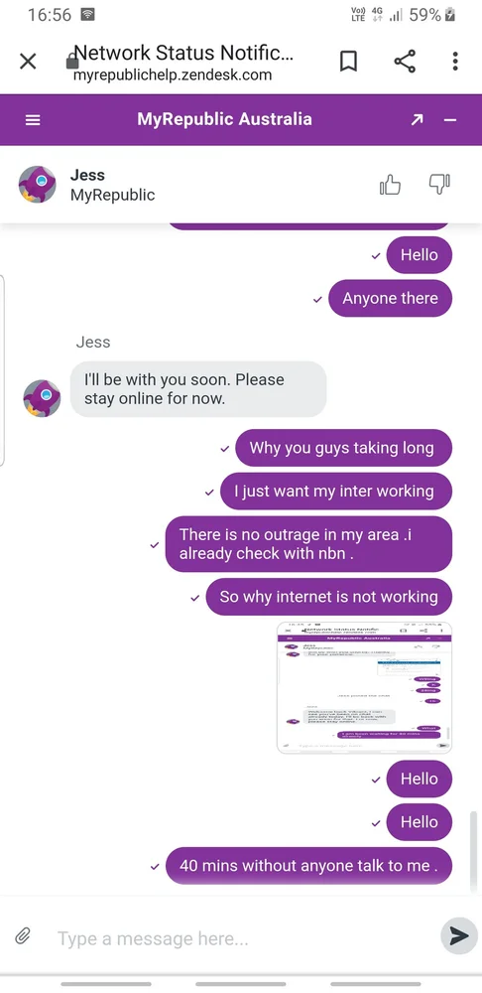The image size is (482, 993).
Task: Tap the battery percentage in status bar
Action: pyautogui.click(x=425, y=15)
